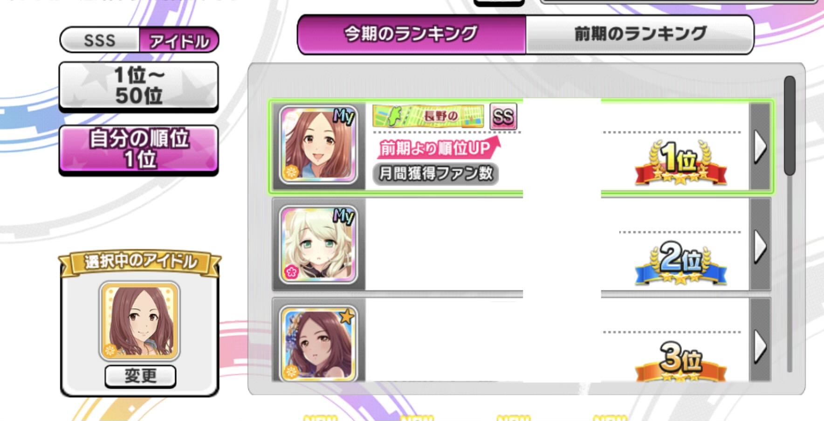
Task: Open the 1st place idol icon
Action: tap(318, 145)
